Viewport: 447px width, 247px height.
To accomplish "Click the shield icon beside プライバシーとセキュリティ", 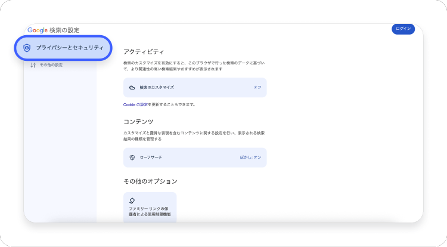I will coord(27,48).
